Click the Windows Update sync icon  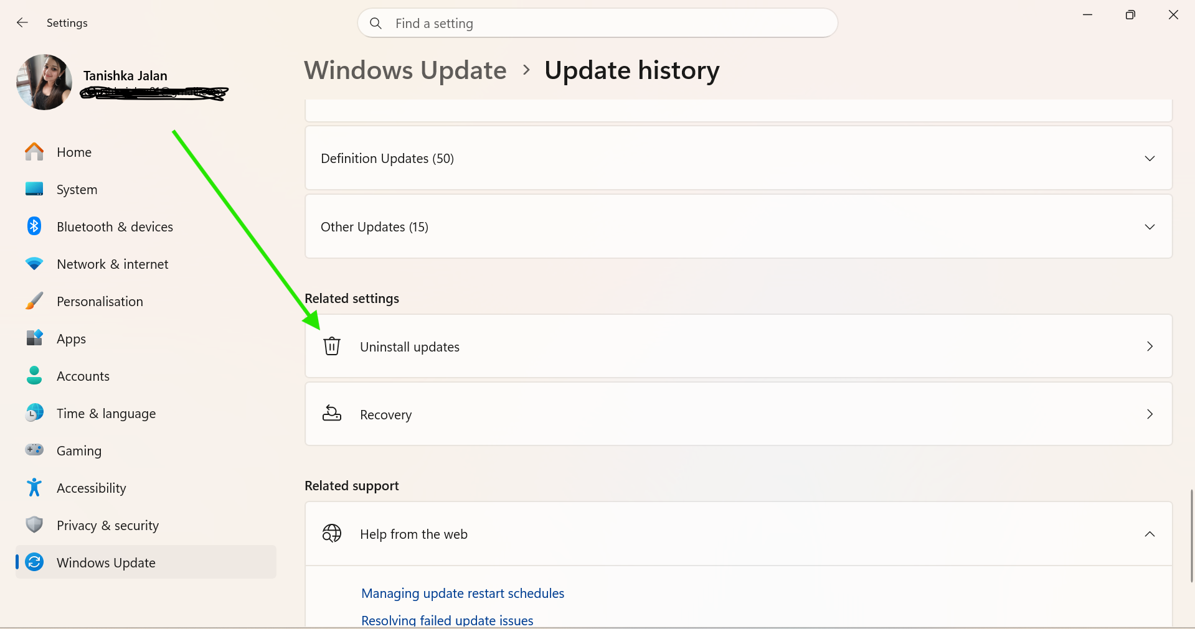coord(34,562)
